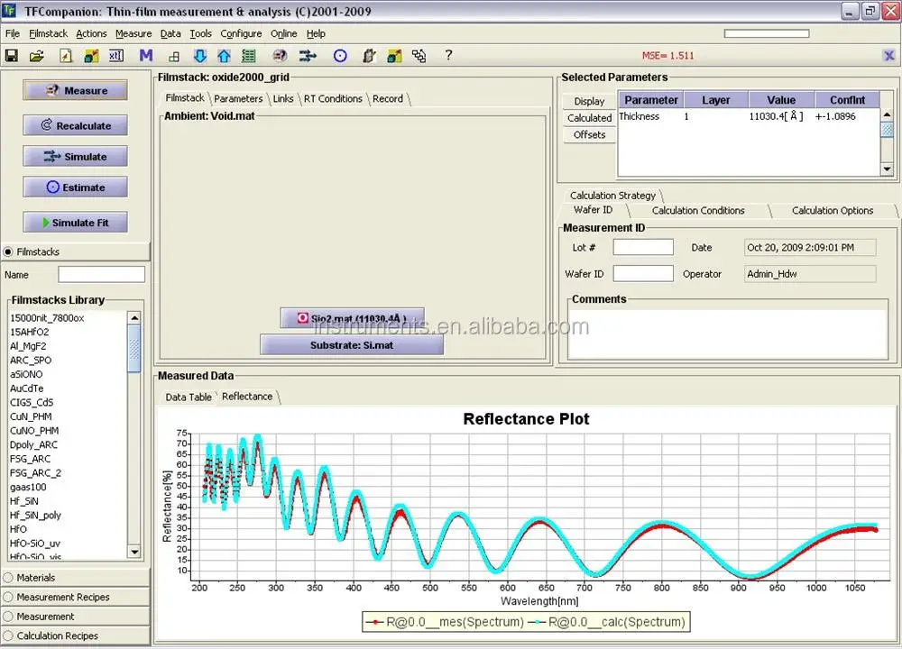
Task: Click the question mark help toolbar icon
Action: coord(448,56)
